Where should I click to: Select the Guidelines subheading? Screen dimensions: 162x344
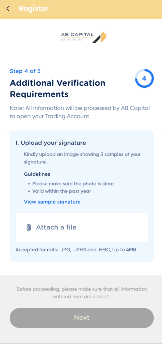pos(37,174)
